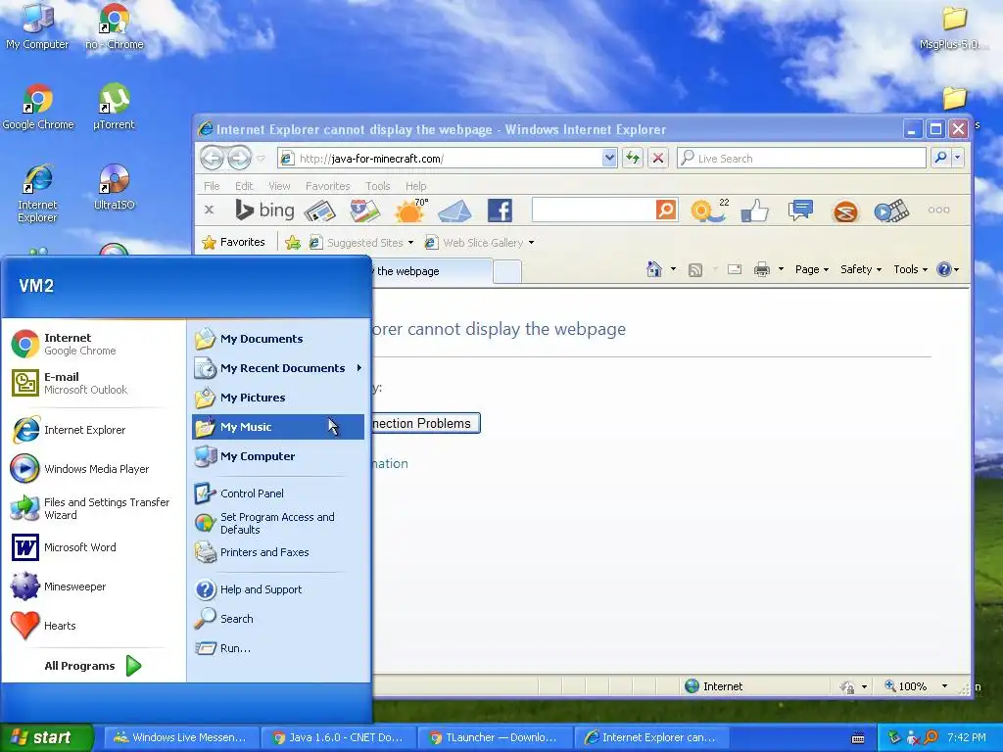This screenshot has width=1003, height=752.
Task: Open a new blank tab in IE
Action: [x=507, y=272]
